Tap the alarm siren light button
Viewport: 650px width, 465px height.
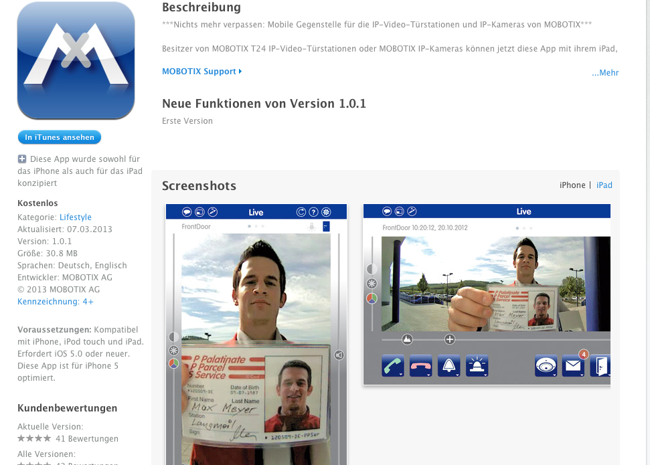click(477, 366)
